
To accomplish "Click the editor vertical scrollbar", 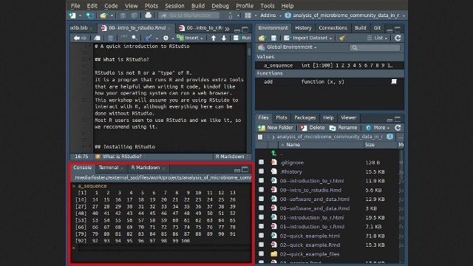I will 249,98.
